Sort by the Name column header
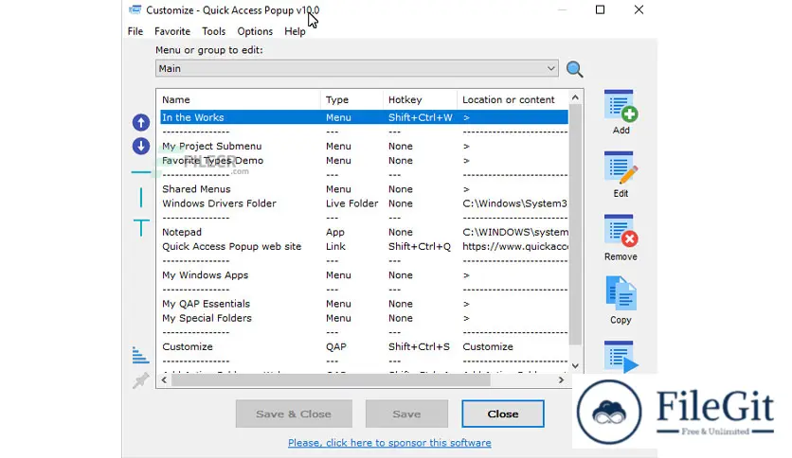The width and height of the screenshot is (792, 458). click(x=239, y=99)
